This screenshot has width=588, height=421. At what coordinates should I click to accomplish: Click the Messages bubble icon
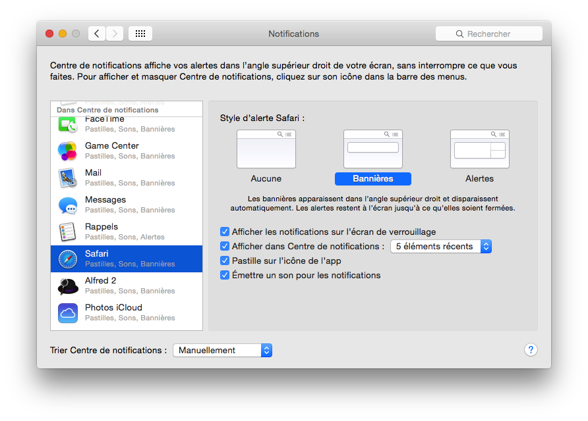(68, 205)
